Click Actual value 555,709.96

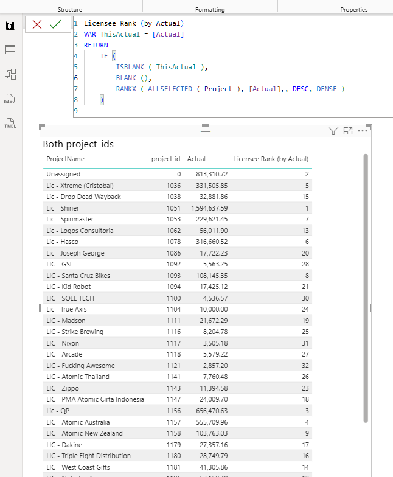point(212,422)
